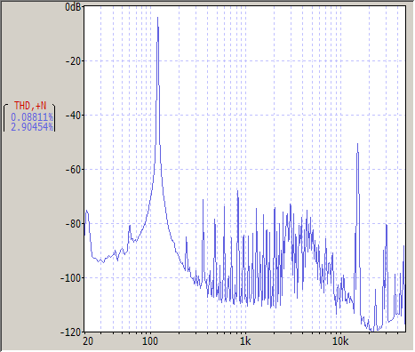The width and height of the screenshot is (415, 352).
Task: Click the tall spectrum peak near 15 kHz
Action: point(358,144)
